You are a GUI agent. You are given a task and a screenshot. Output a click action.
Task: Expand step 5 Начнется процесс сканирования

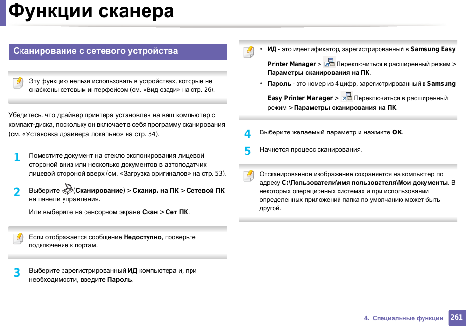pyautogui.click(x=248, y=149)
